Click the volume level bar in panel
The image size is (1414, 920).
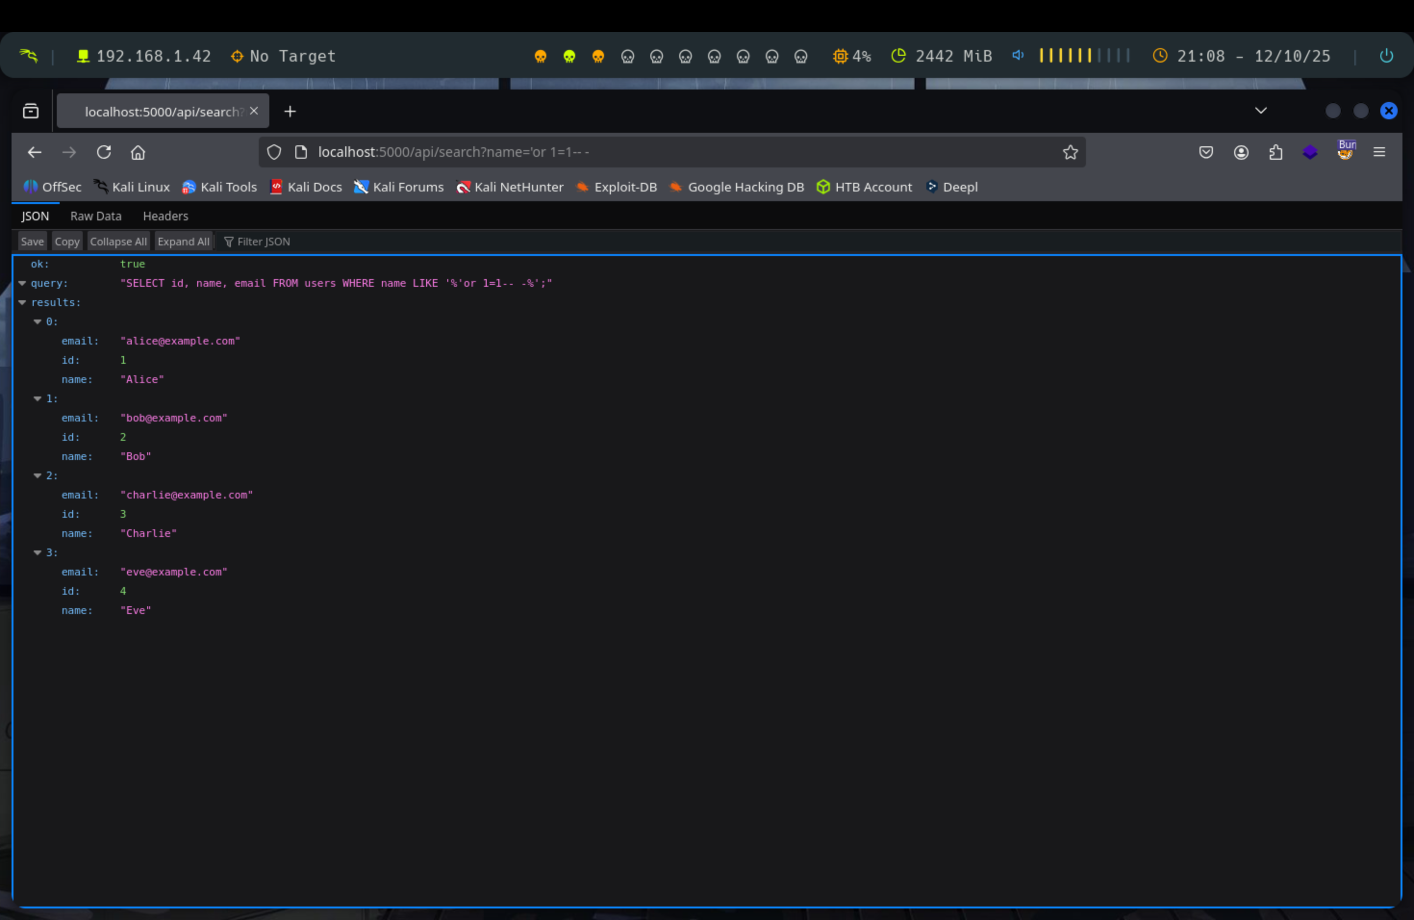(x=1084, y=56)
